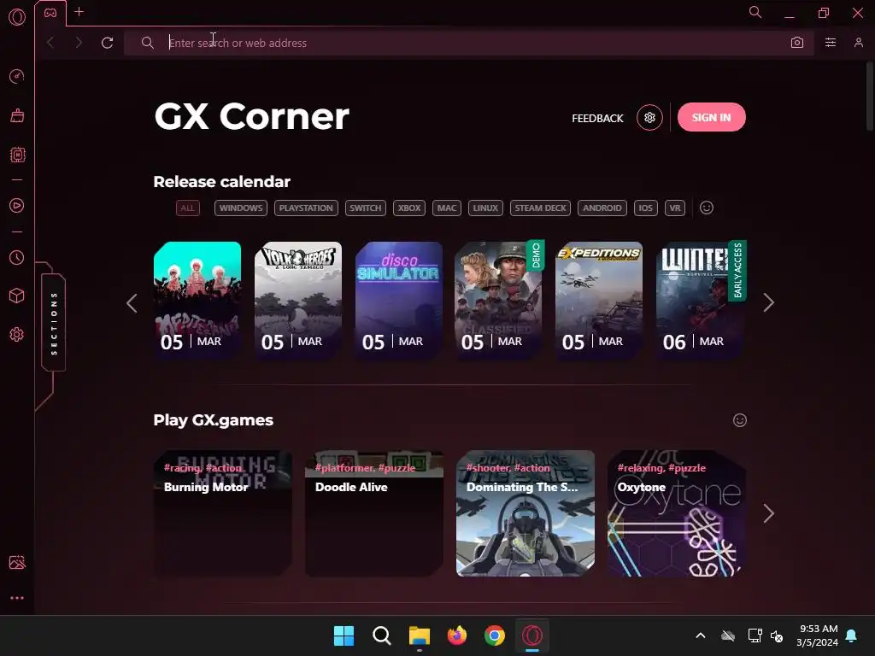This screenshot has height=656, width=875.
Task: Filter release calendar by MAC
Action: click(446, 208)
